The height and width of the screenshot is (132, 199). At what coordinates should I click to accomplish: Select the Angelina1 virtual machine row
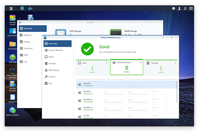pos(126,101)
